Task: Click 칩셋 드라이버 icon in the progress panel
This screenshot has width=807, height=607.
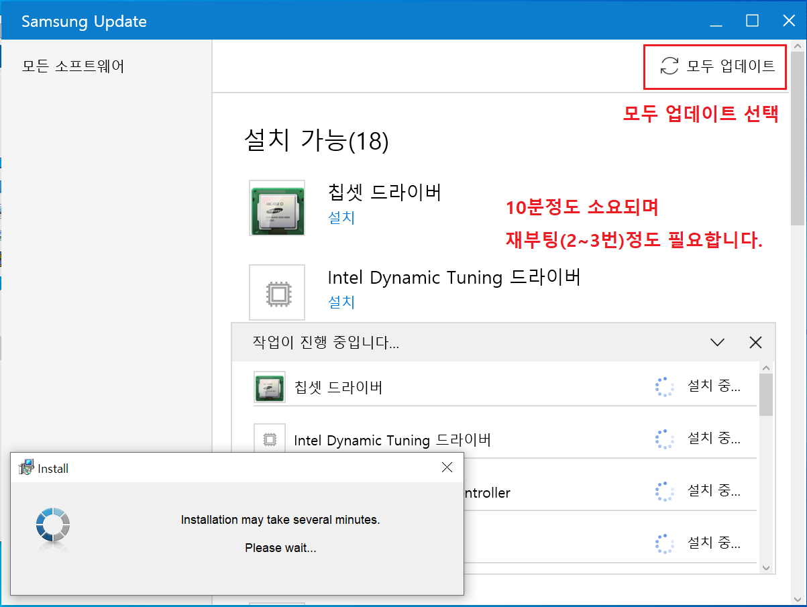Action: point(270,387)
